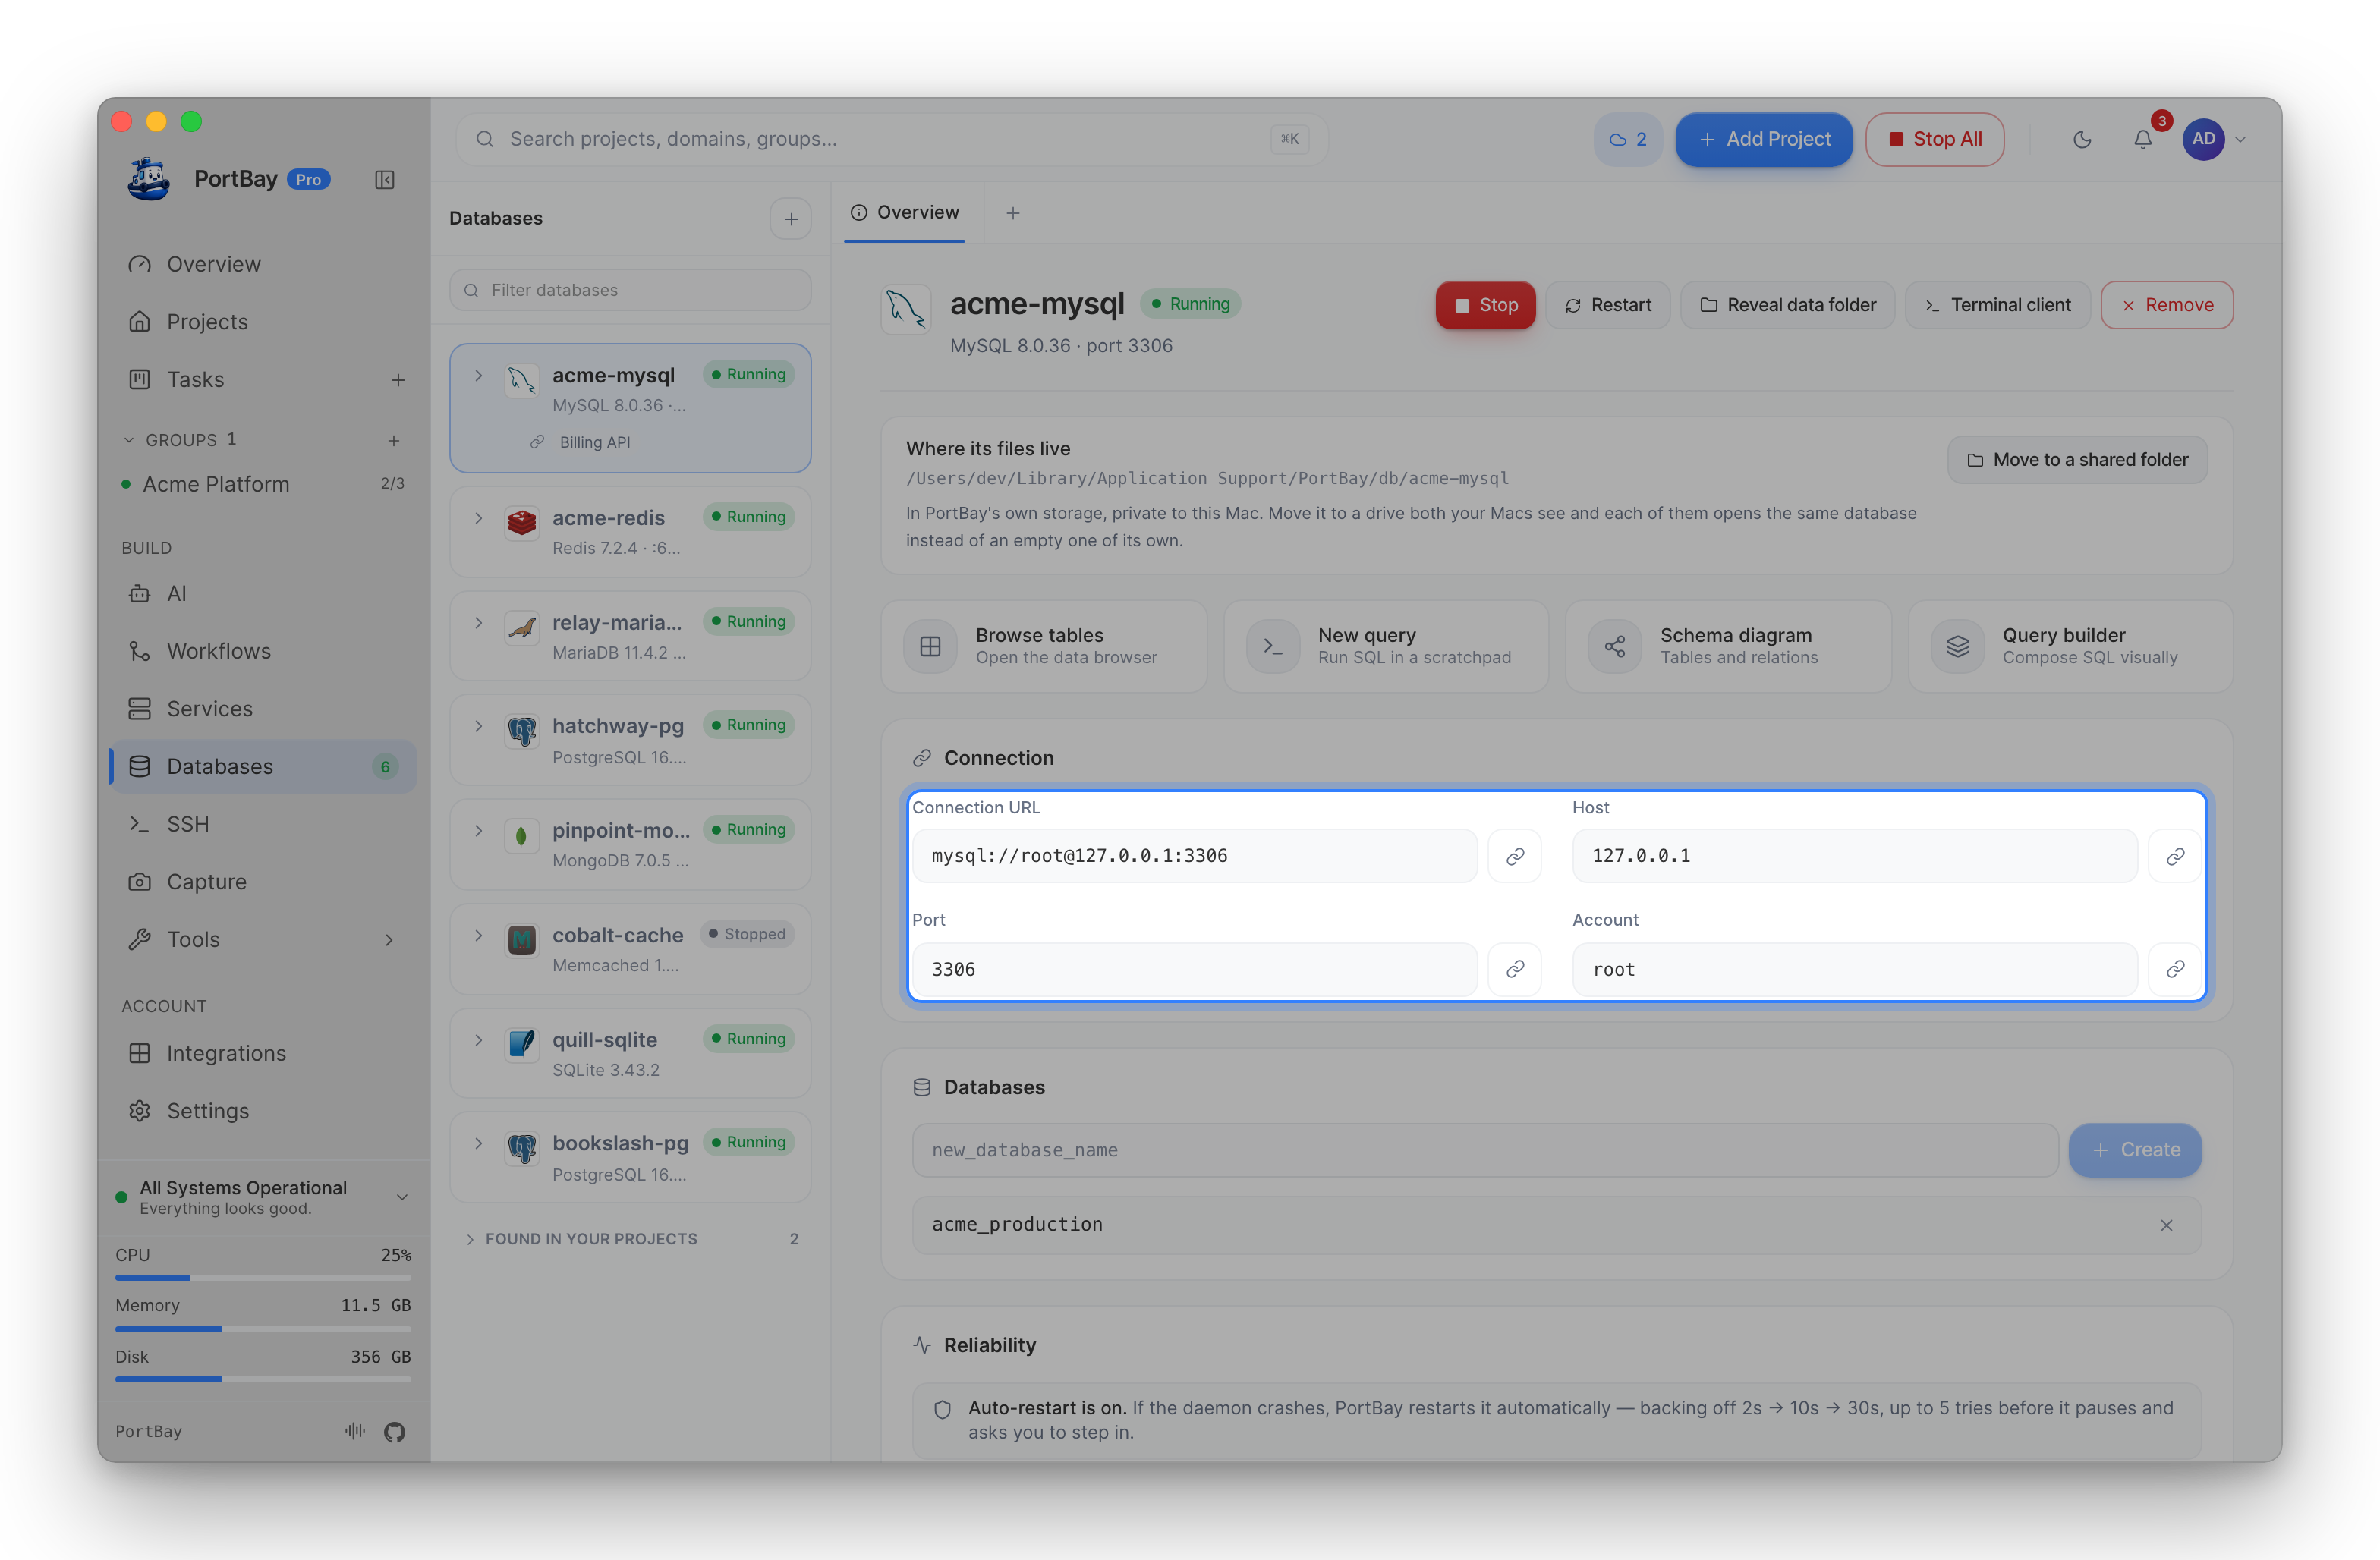The height and width of the screenshot is (1560, 2380).
Task: Open the SSH sidebar item
Action: [263, 824]
